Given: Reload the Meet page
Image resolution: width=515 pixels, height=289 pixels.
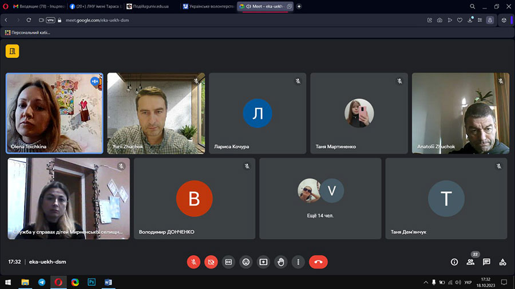Looking at the screenshot, I should 29,20.
